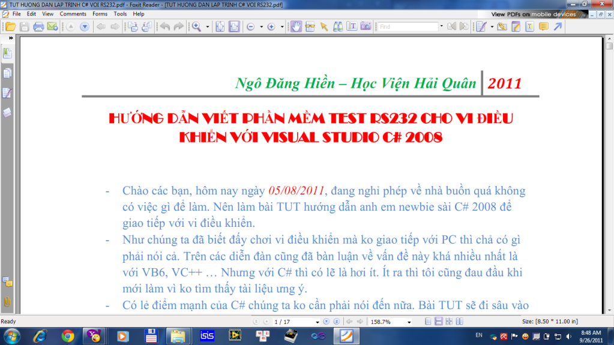Click the Print icon
The image size is (614, 345).
point(38,26)
